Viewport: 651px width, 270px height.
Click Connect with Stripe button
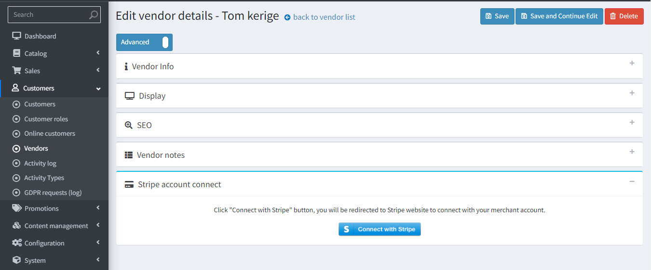point(380,229)
